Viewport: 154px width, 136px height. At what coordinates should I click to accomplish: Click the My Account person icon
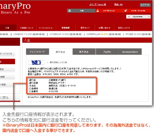click(97, 11)
